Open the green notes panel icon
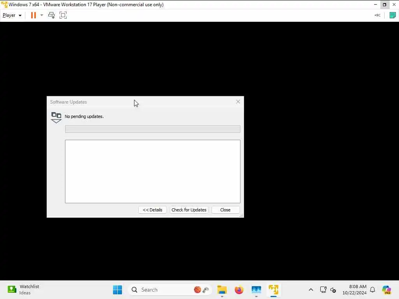This screenshot has height=299, width=399. tap(393, 15)
